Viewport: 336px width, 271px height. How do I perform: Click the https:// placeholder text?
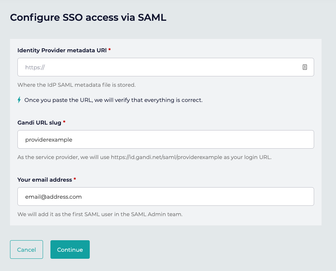click(35, 67)
